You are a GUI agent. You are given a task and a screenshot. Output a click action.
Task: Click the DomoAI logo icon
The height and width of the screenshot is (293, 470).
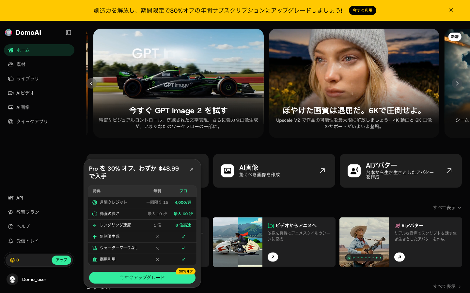tap(8, 33)
